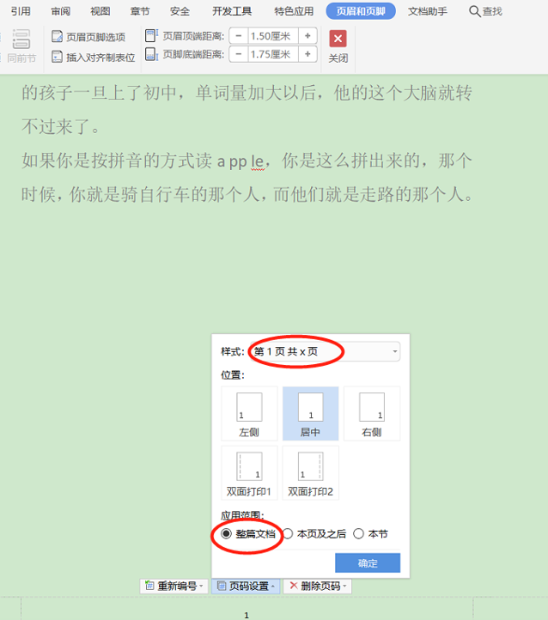Viewport: 548px width, 620px height.
Task: Select the 整篇文档 radio button
Action: pyautogui.click(x=226, y=534)
